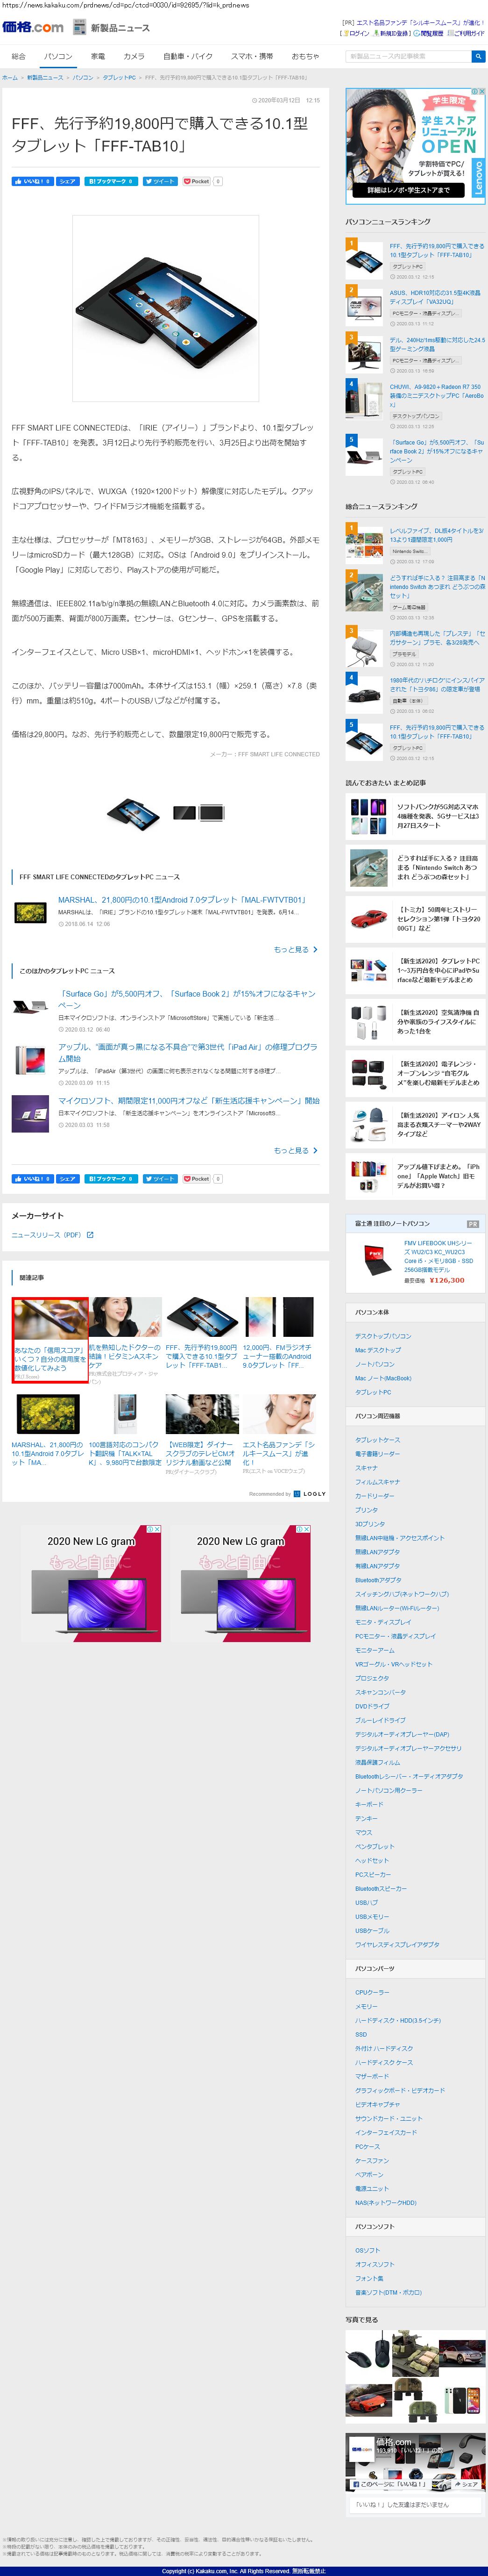The height and width of the screenshot is (2576, 488).
Task: Open the 自動車・バイク tab
Action: 188,56
